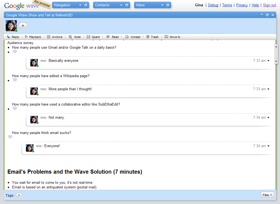
Task: Collapse inline reply under Gmail question
Action: pos(15,51)
